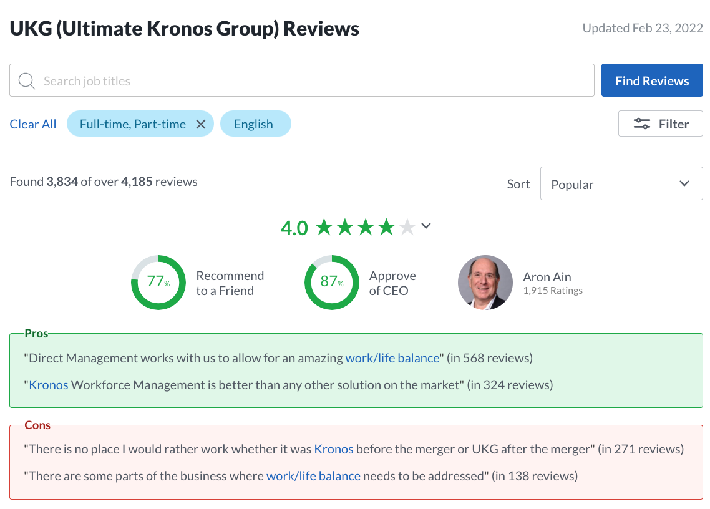Click the 87% Approve of CEO circle
Image resolution: width=710 pixels, height=509 pixels.
pos(332,283)
